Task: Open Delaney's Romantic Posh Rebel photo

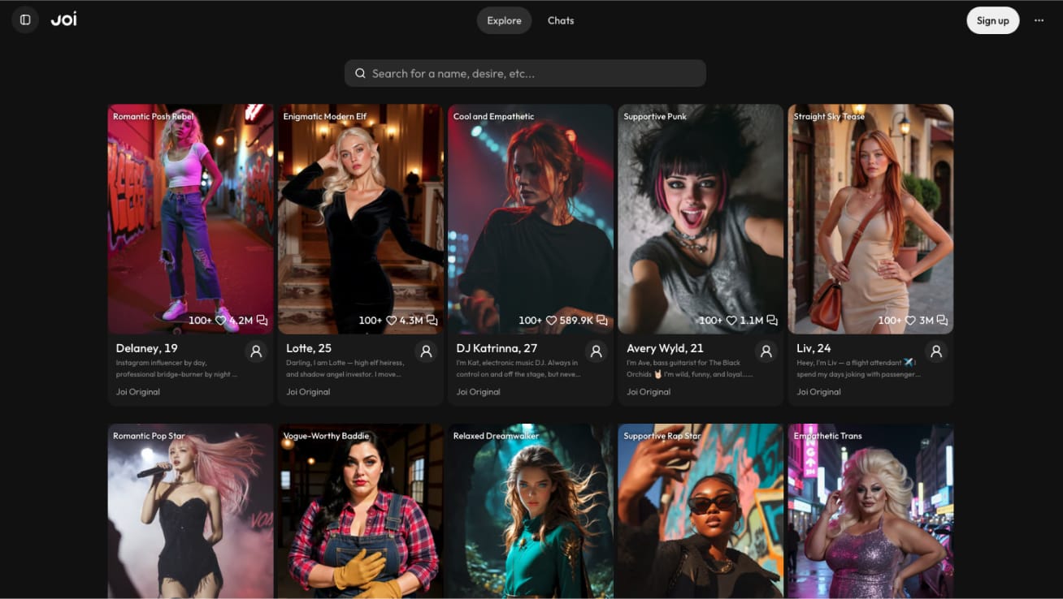Action: (x=191, y=219)
